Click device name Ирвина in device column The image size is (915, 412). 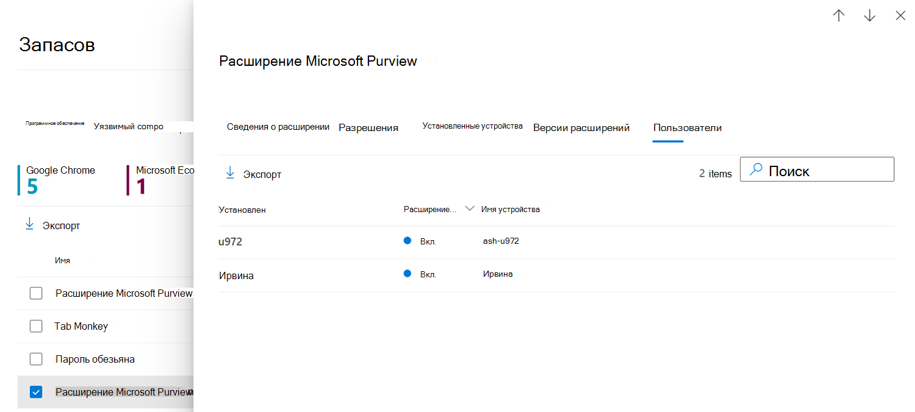[498, 274]
